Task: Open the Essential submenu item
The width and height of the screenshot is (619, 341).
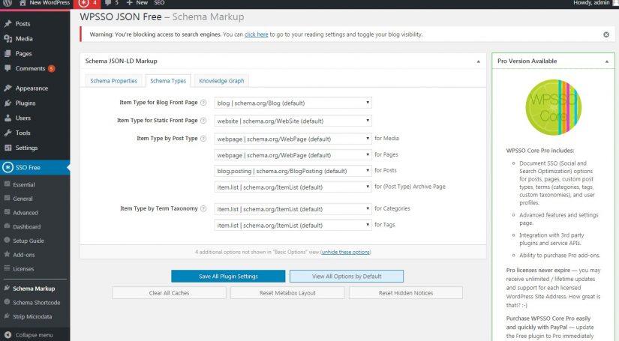Action: click(x=24, y=184)
